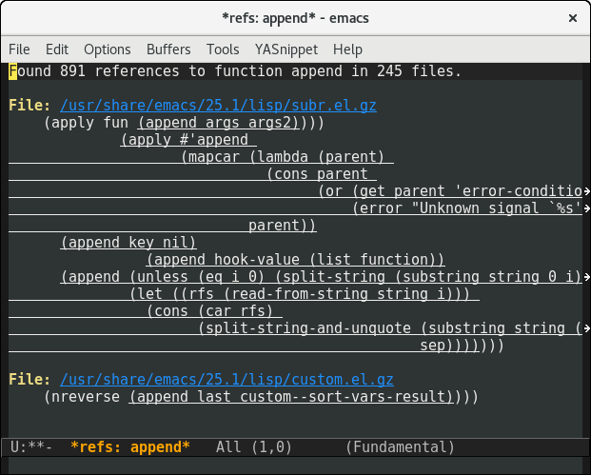Click the U:**- buffer status indicator
Image resolution: width=591 pixels, height=475 pixels.
[31, 447]
